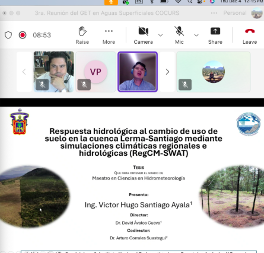Show next participants with right arrow
Viewport: 264px width, 253px height.
click(167, 72)
